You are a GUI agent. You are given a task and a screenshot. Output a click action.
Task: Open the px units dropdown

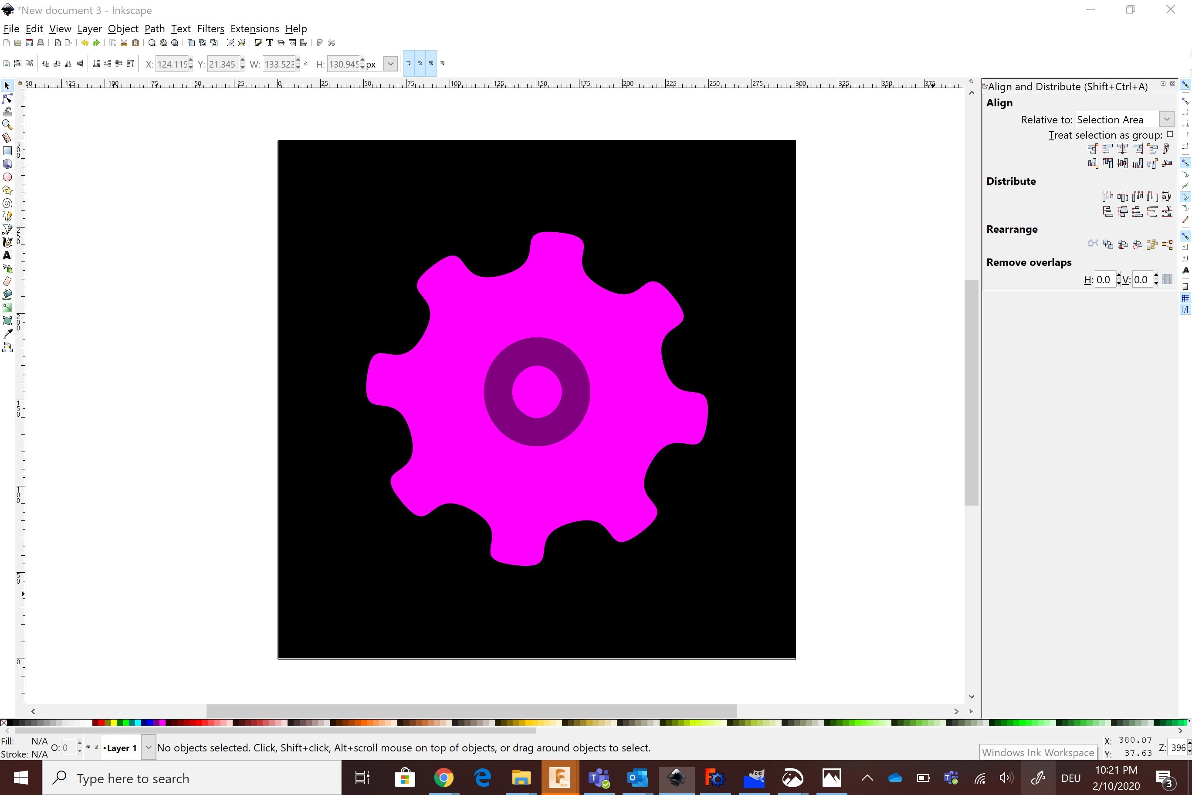(x=390, y=64)
